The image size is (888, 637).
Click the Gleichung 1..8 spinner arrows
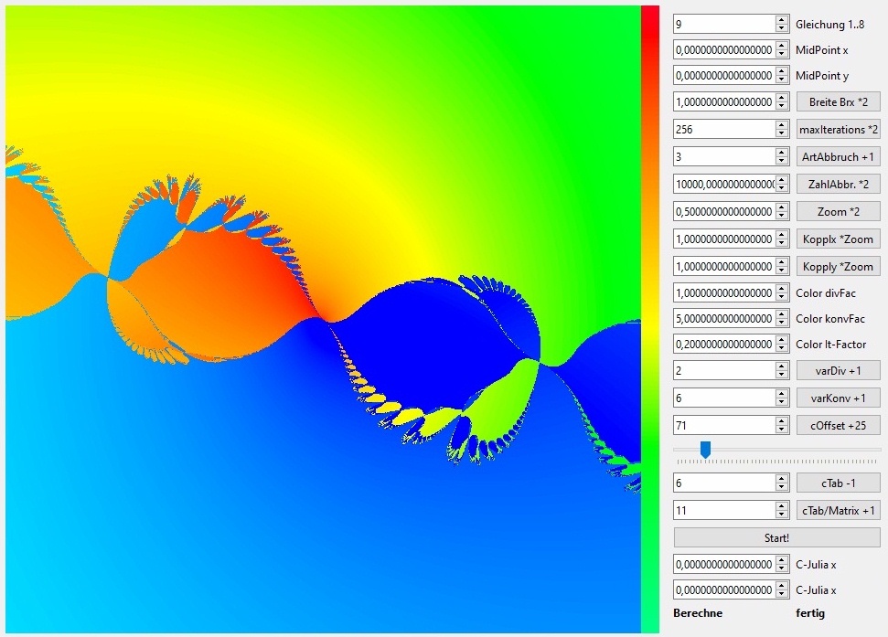[x=782, y=24]
